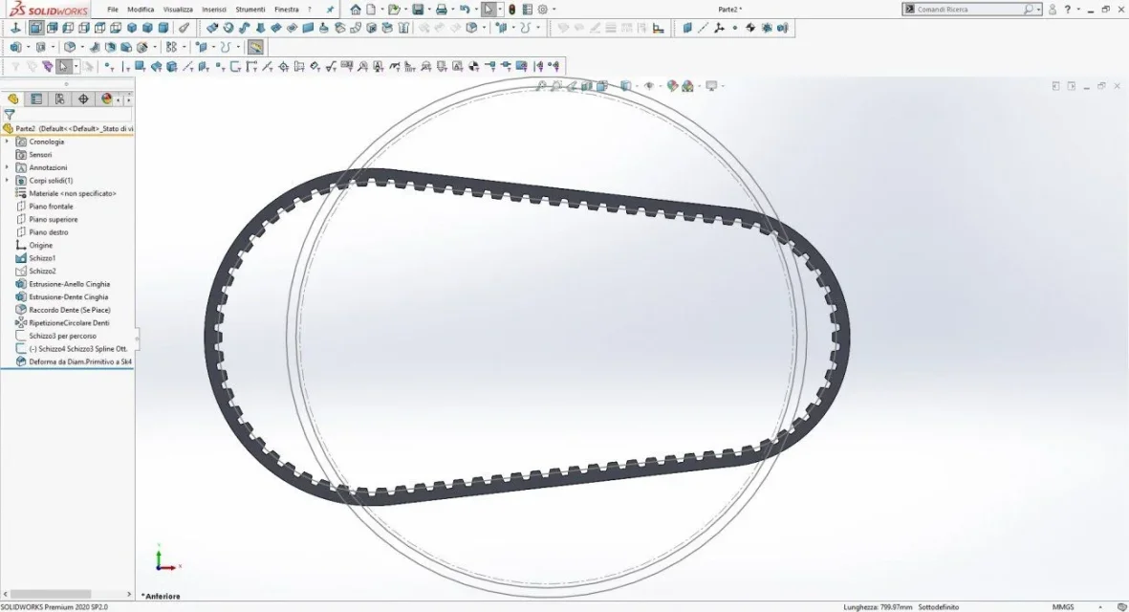Screen dimensions: 1129x612
Task: Click Parte2 root node in tree
Action: point(68,129)
